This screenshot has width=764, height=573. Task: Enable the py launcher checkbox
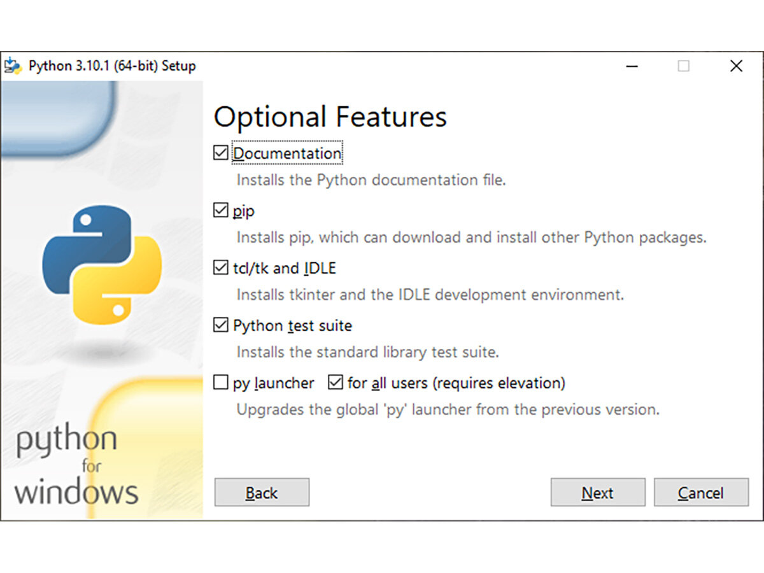click(x=221, y=383)
